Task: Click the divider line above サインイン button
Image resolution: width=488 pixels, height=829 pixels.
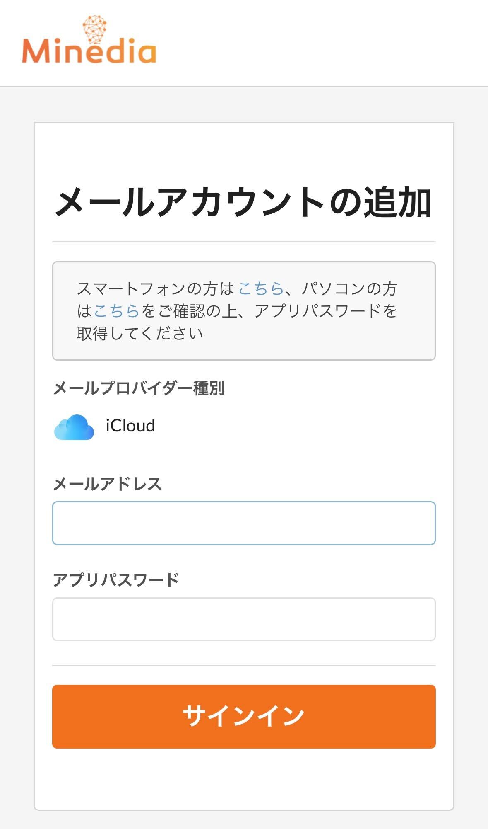Action: 244,666
